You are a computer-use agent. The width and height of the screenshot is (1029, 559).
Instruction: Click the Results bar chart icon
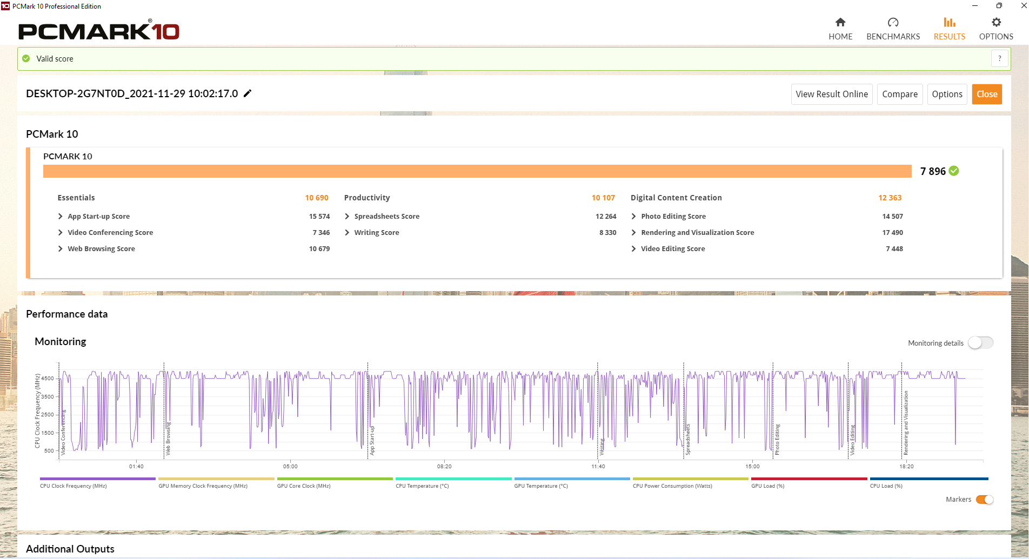point(949,22)
